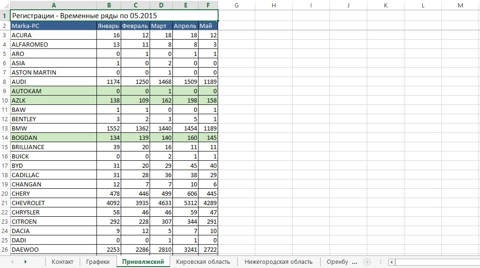
Task: Select column E header
Action: (x=185, y=5)
